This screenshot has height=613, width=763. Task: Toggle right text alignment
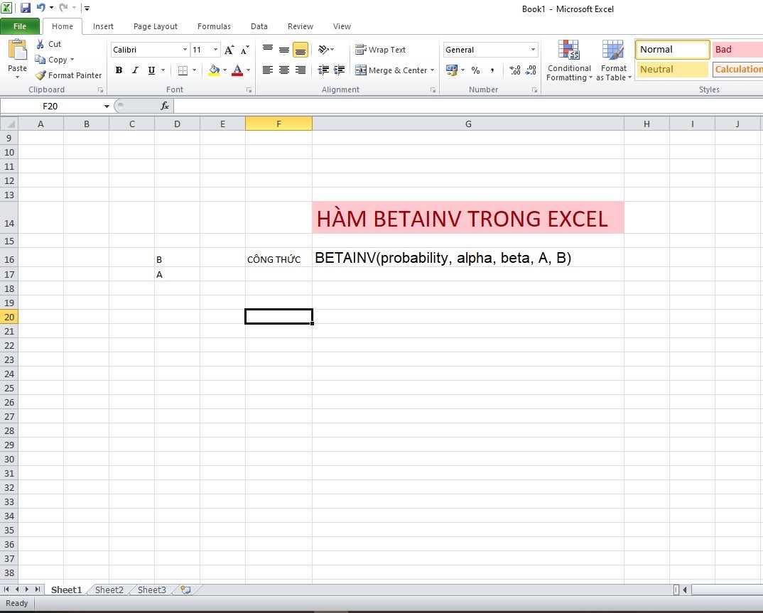coord(301,70)
